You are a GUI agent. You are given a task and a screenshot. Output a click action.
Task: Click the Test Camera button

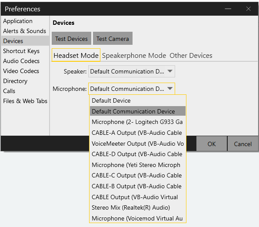click(113, 38)
